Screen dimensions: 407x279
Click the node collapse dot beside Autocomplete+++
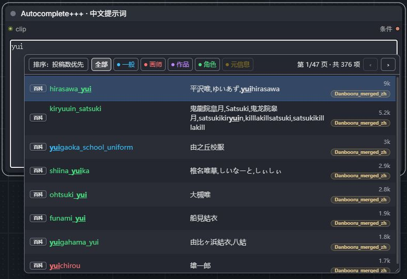pyautogui.click(x=13, y=14)
